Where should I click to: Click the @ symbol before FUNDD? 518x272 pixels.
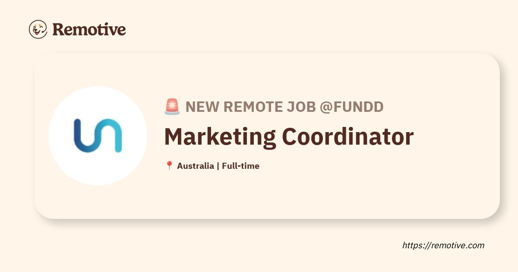point(326,107)
